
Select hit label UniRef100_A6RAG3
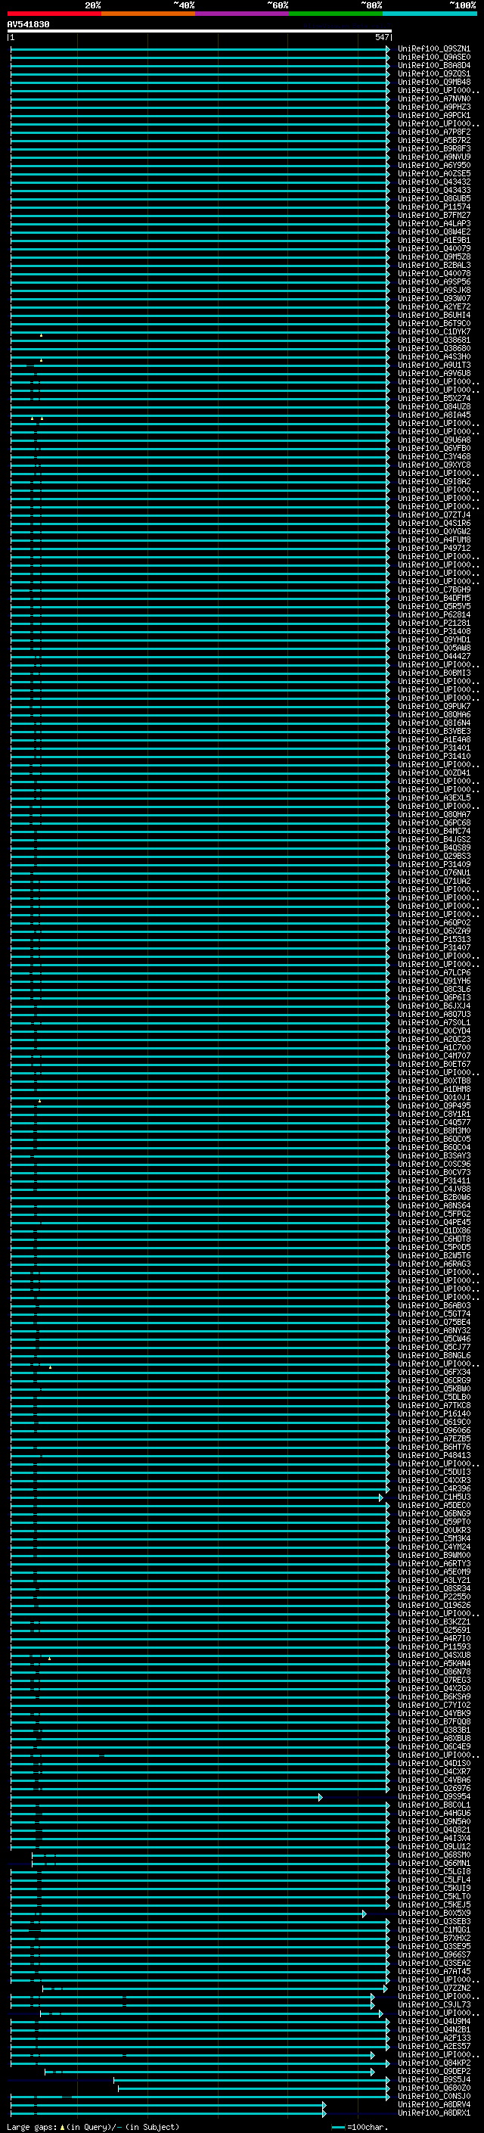click(x=433, y=1264)
